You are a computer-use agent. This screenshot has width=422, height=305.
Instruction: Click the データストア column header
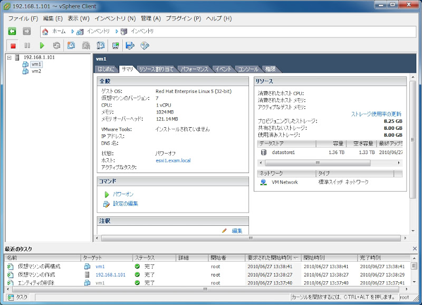point(286,144)
